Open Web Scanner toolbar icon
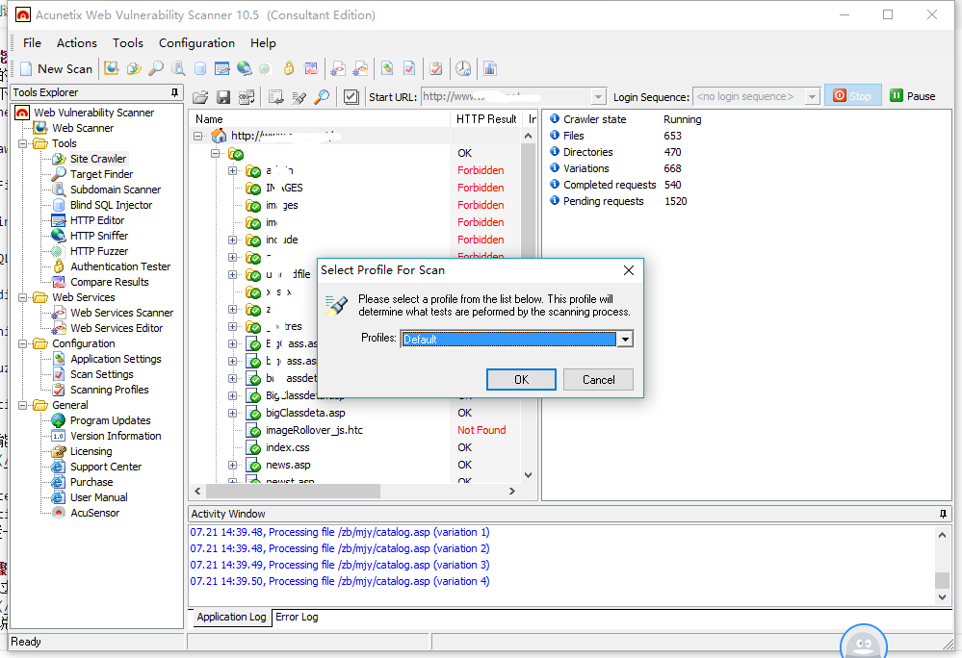Viewport: 962px width, 658px height. pyautogui.click(x=111, y=68)
